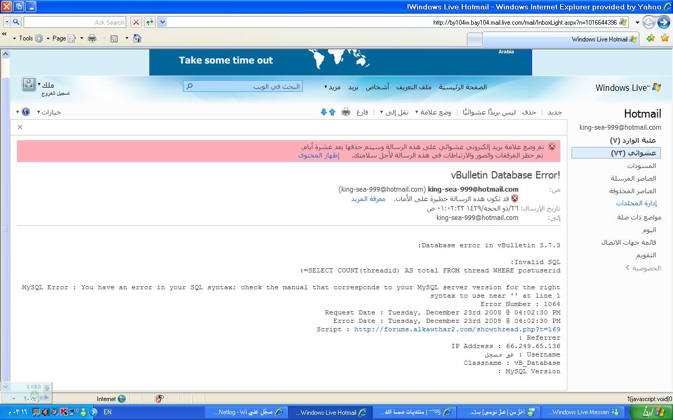This screenshot has width=673, height=420.
Task: Click the Add to Favorites star-plus icon
Action: [x=650, y=38]
